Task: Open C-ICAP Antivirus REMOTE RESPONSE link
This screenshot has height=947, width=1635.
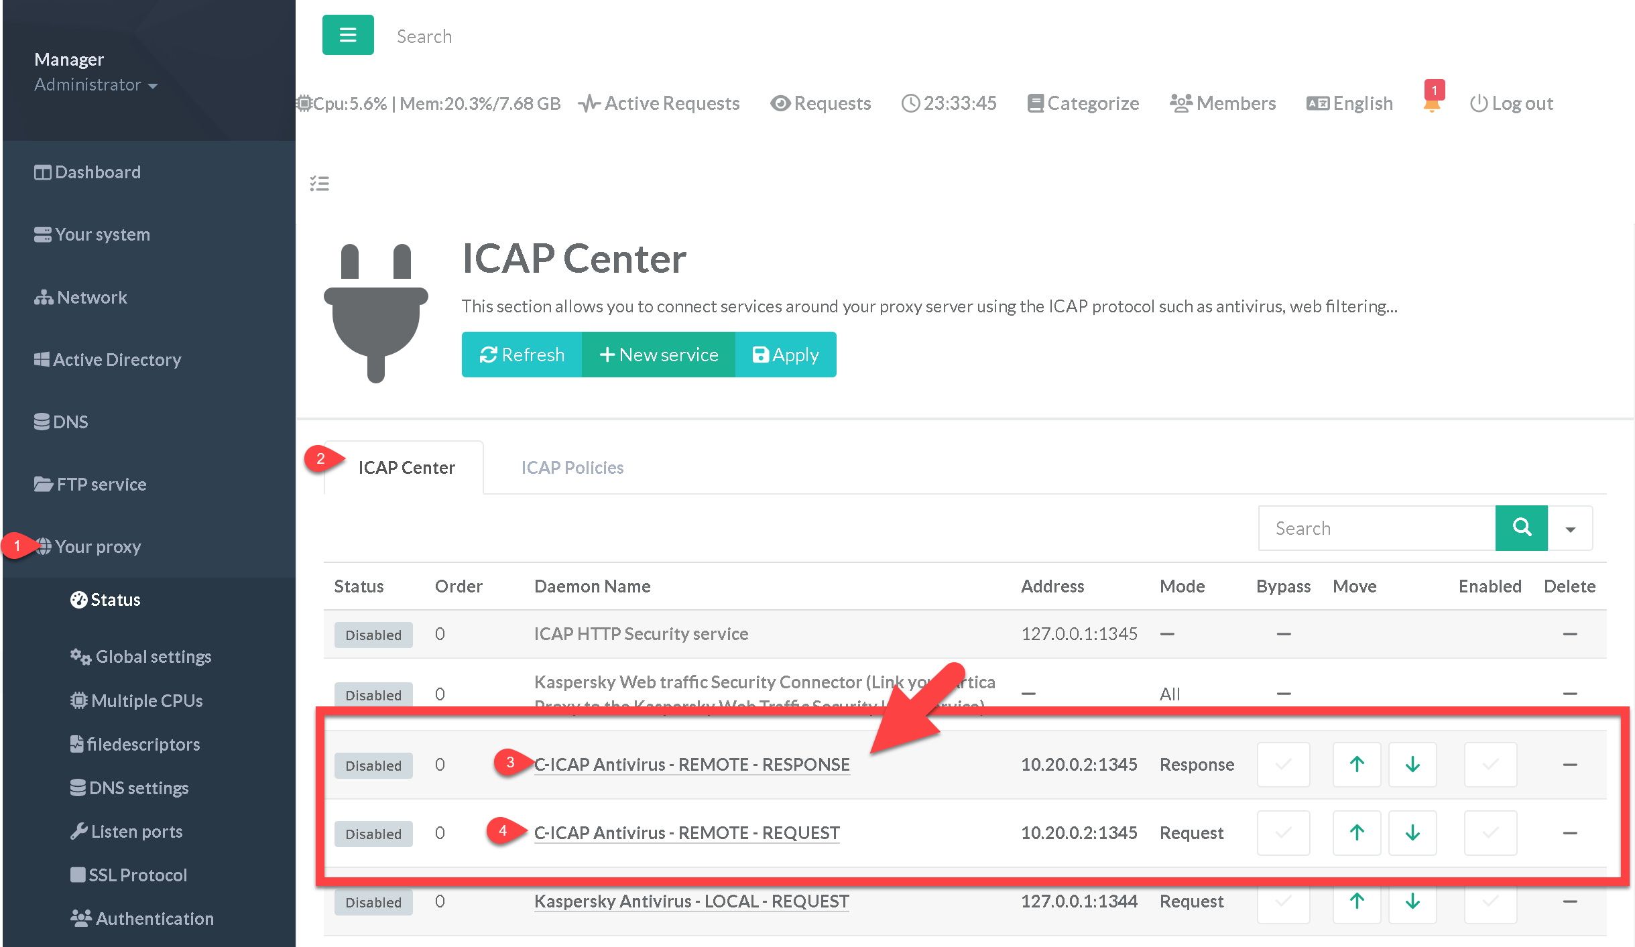Action: [691, 765]
